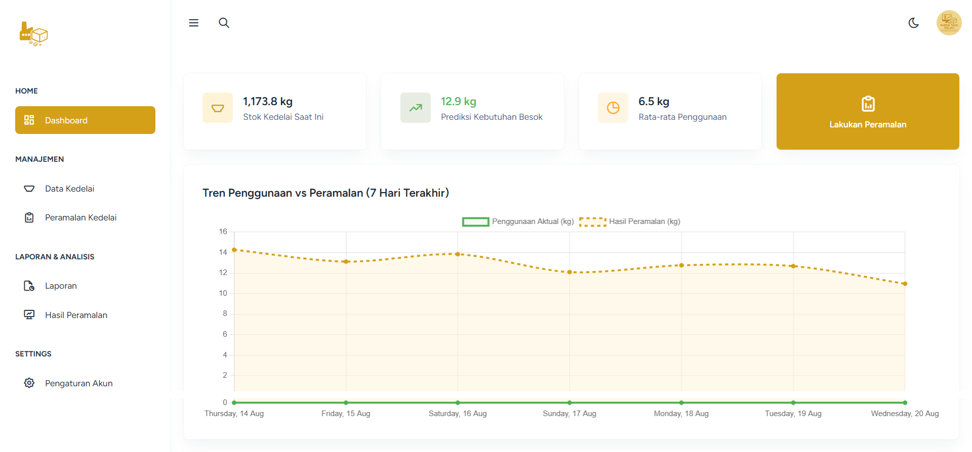Open the user profile avatar
This screenshot has height=452, width=972.
tap(949, 23)
